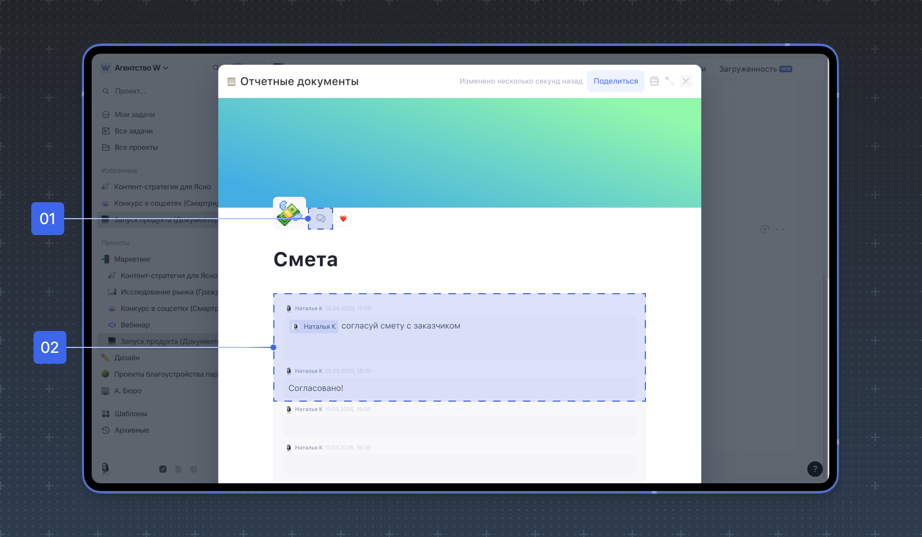
Task: Click the red heart reaction button
Action: (x=343, y=219)
